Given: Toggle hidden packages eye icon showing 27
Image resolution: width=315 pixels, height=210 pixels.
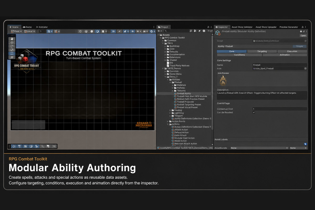Looking at the screenshot, I should click(210, 31).
